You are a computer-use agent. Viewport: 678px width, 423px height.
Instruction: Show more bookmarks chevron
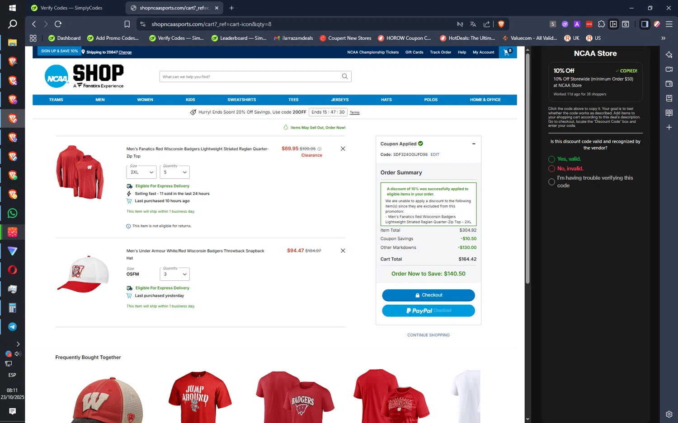[663, 38]
